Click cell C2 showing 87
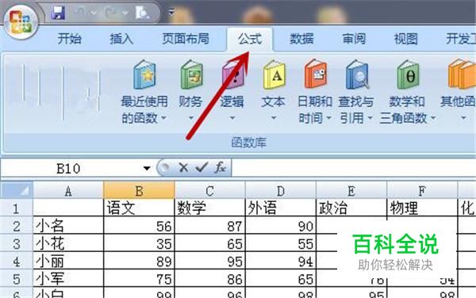The width and height of the screenshot is (476, 298). [x=210, y=226]
